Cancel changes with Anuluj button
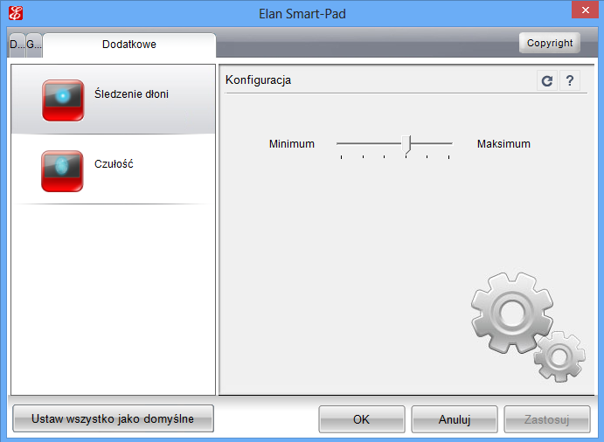Image resolution: width=604 pixels, height=442 pixels. (x=455, y=419)
